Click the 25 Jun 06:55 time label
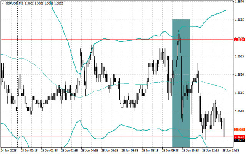 pos(130,151)
